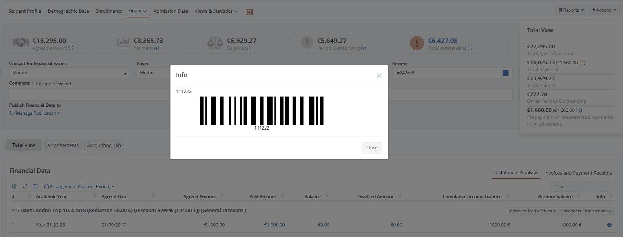Open the Student Profile tab
Image resolution: width=623 pixels, height=237 pixels.
[25, 11]
